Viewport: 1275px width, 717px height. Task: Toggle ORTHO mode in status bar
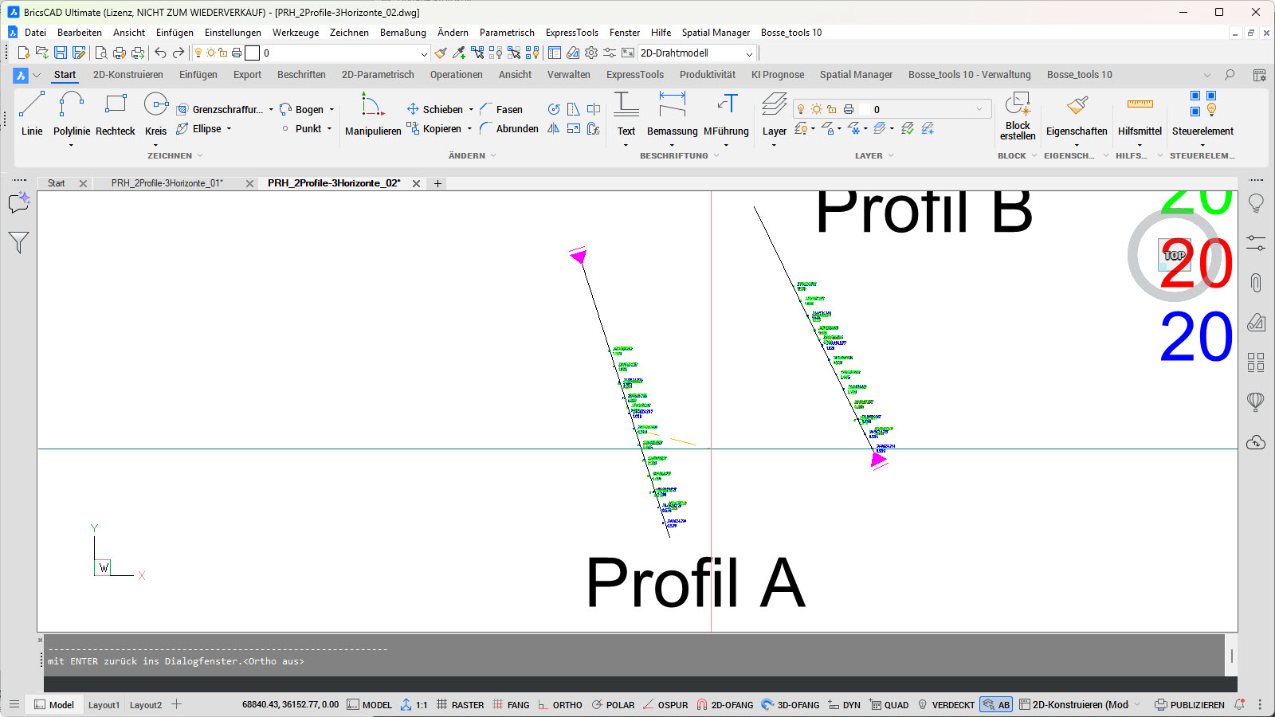pos(559,705)
